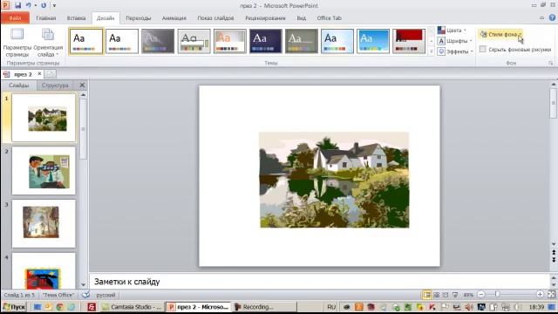558x314 pixels.
Task: Switch to Slide Sorter view icon
Action: (436, 295)
